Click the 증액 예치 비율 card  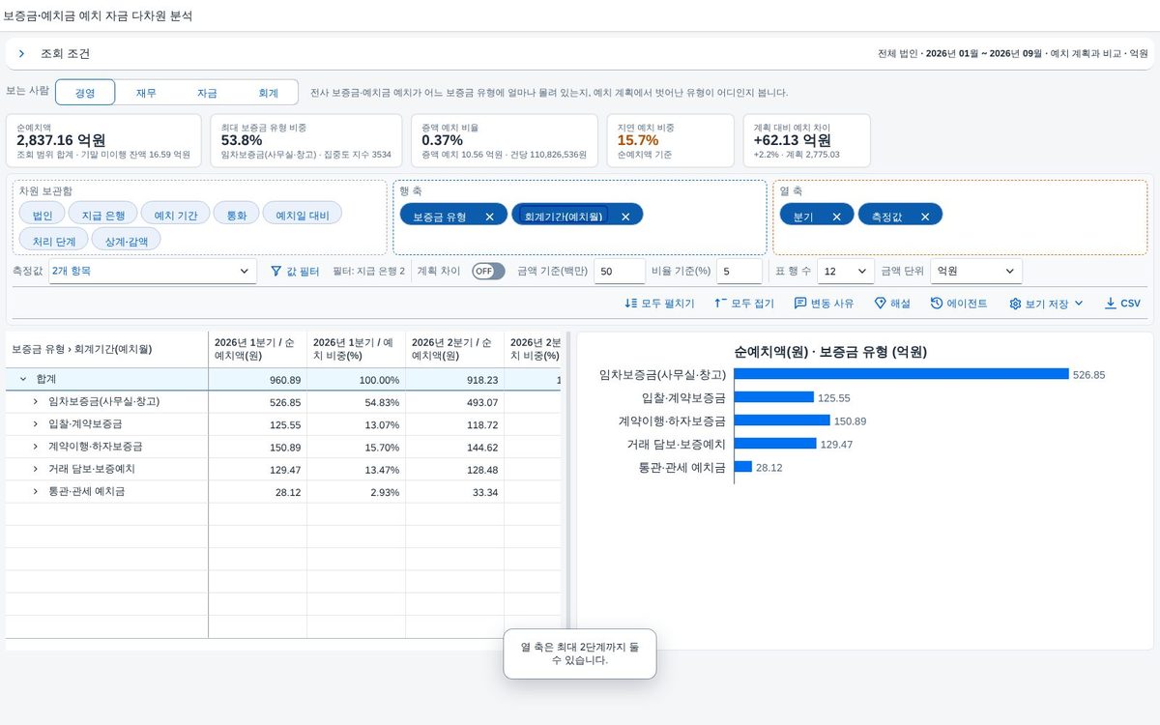(505, 141)
